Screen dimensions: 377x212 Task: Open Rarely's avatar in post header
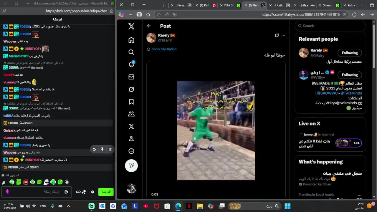pyautogui.click(x=151, y=38)
